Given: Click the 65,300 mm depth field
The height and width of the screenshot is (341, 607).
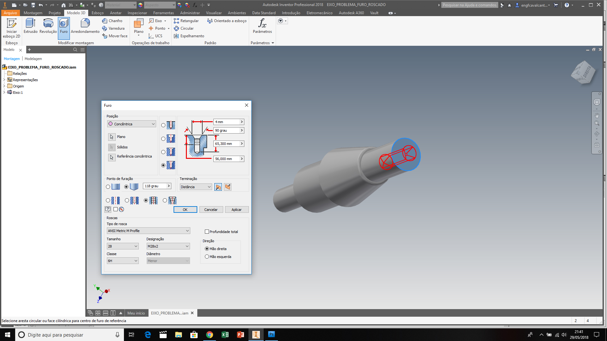Looking at the screenshot, I should (229, 144).
